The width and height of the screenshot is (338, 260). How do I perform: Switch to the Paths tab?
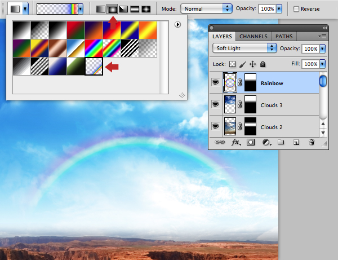tap(284, 37)
